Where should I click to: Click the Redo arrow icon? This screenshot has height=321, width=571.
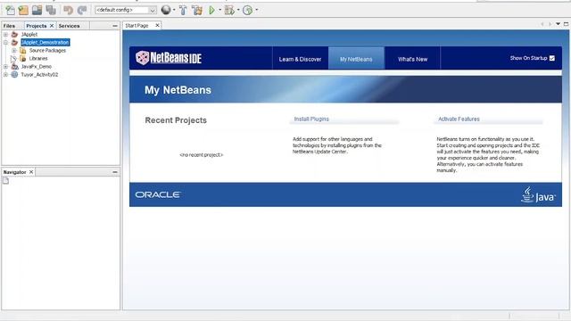coord(82,10)
